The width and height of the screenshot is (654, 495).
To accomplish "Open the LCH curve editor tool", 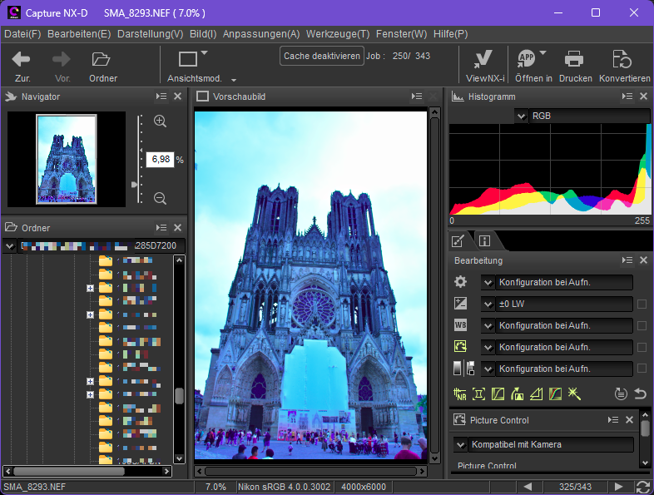I will tap(555, 394).
